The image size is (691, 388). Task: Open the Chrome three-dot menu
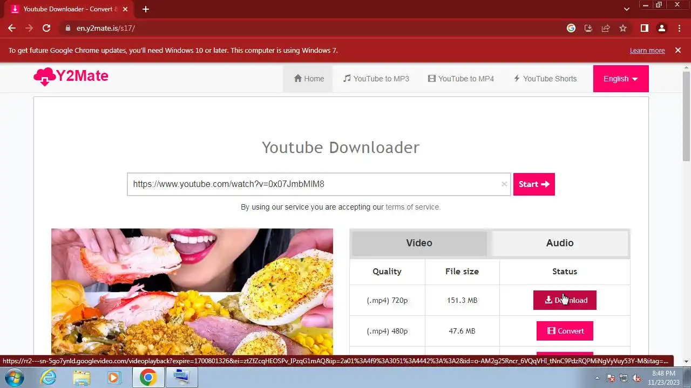(679, 28)
